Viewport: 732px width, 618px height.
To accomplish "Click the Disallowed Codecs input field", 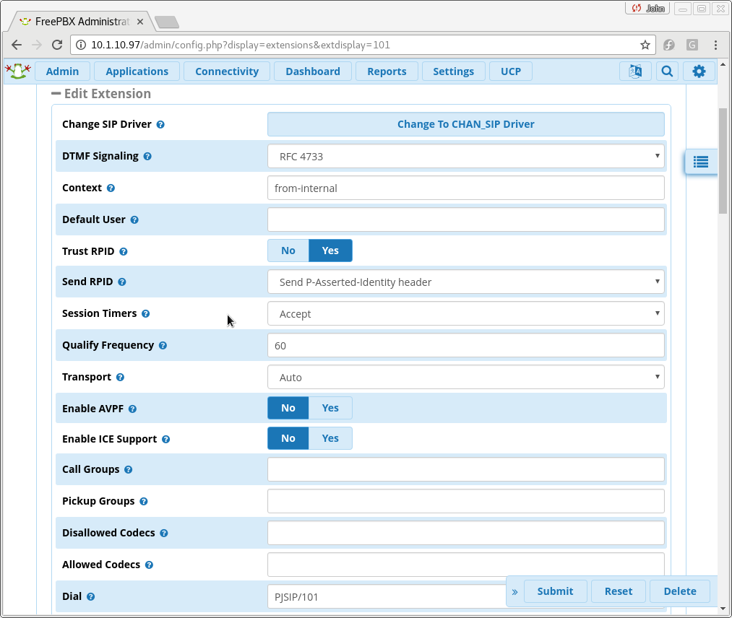I will (x=465, y=533).
